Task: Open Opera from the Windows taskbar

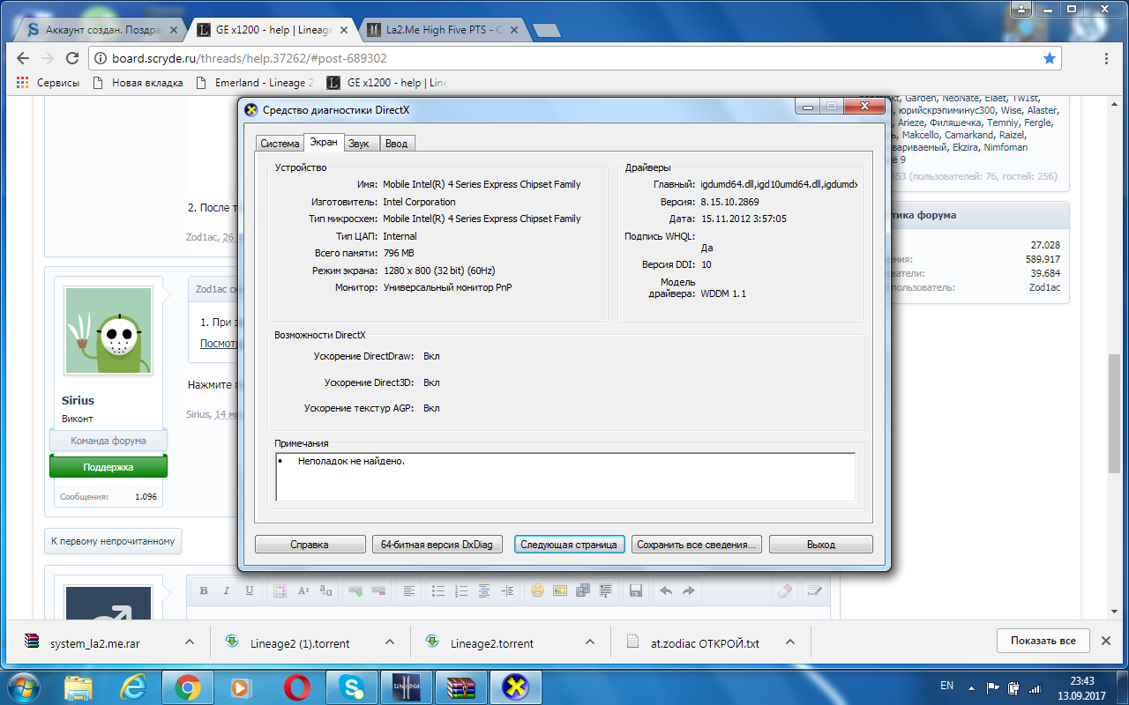Action: (296, 686)
